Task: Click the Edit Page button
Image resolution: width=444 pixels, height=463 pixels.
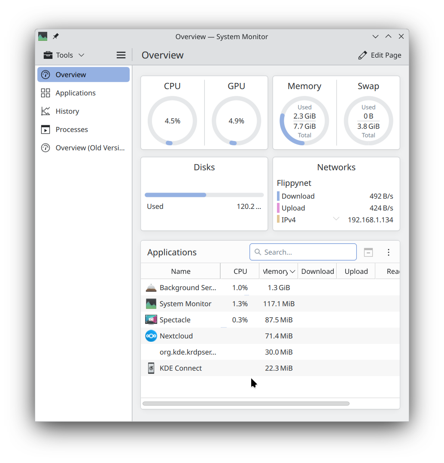Action: tap(380, 55)
